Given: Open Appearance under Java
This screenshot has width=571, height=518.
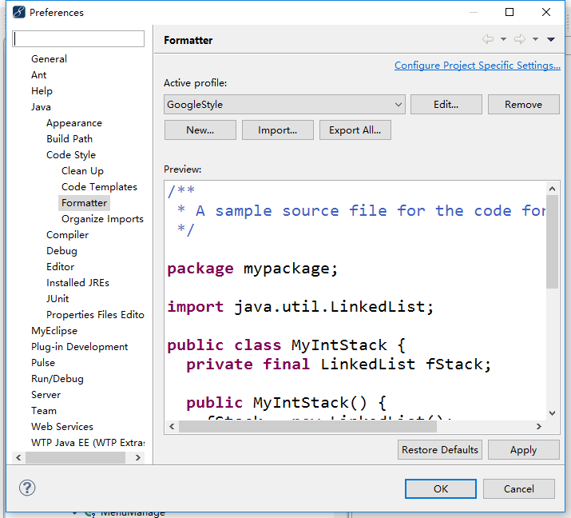Looking at the screenshot, I should [x=74, y=123].
